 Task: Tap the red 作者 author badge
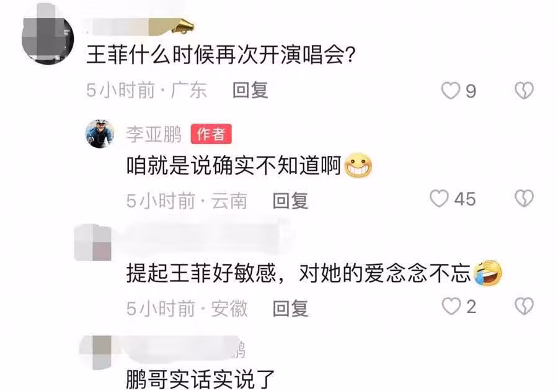coord(211,134)
